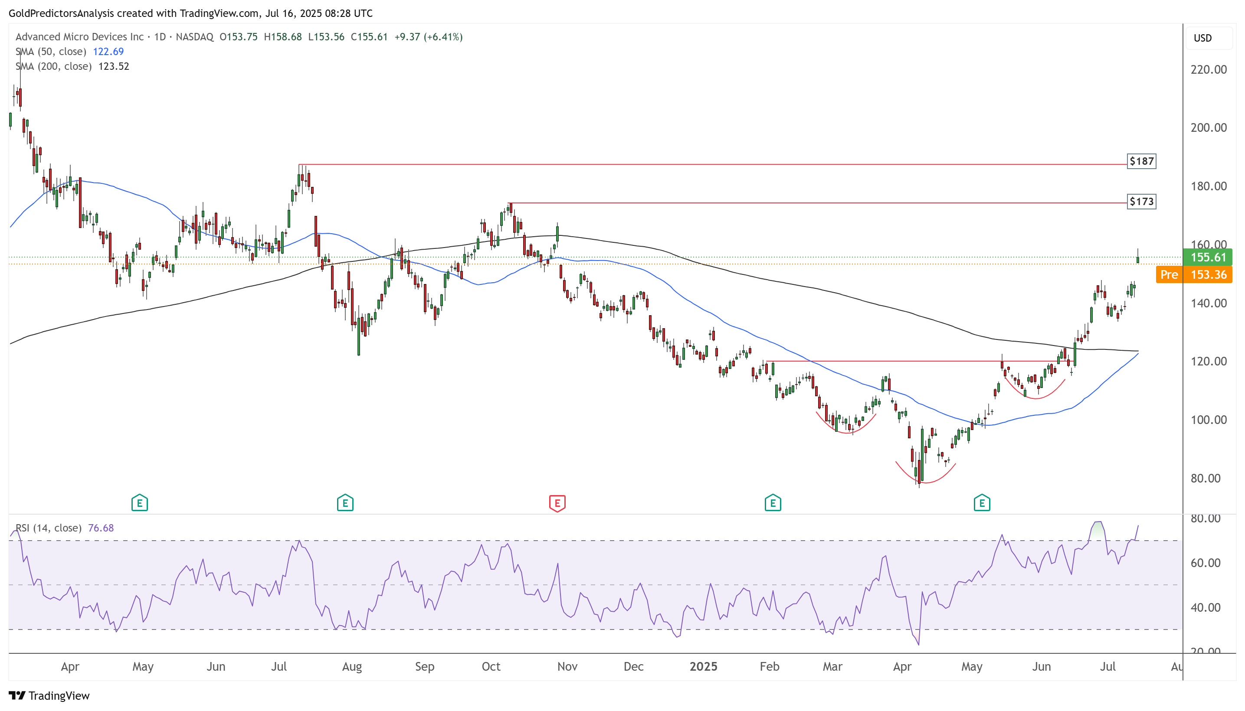This screenshot has height=711, width=1245.
Task: Click the L153.56 low price value
Action: click(326, 36)
